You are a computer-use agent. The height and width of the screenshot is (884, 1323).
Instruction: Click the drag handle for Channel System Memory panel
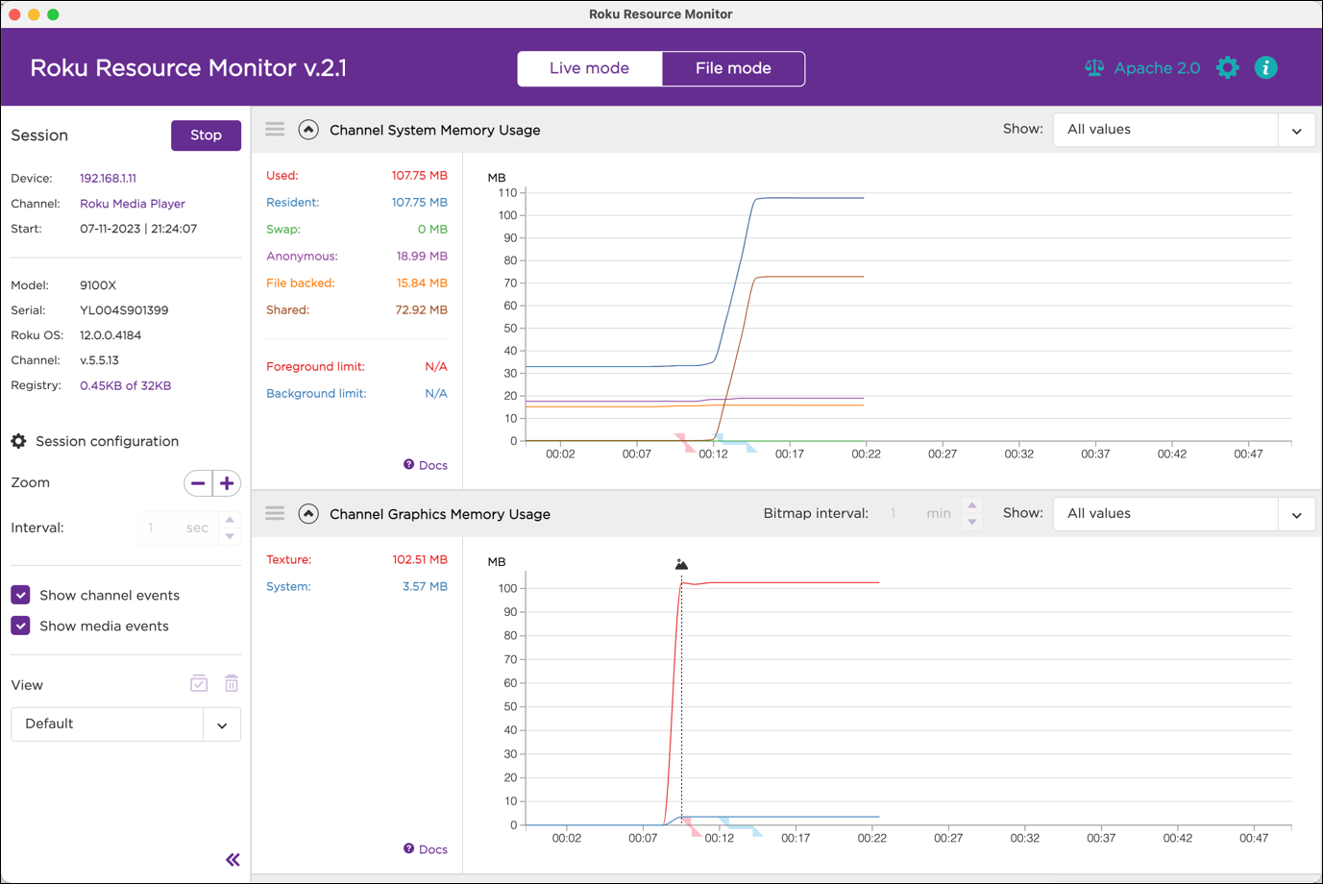tap(275, 130)
